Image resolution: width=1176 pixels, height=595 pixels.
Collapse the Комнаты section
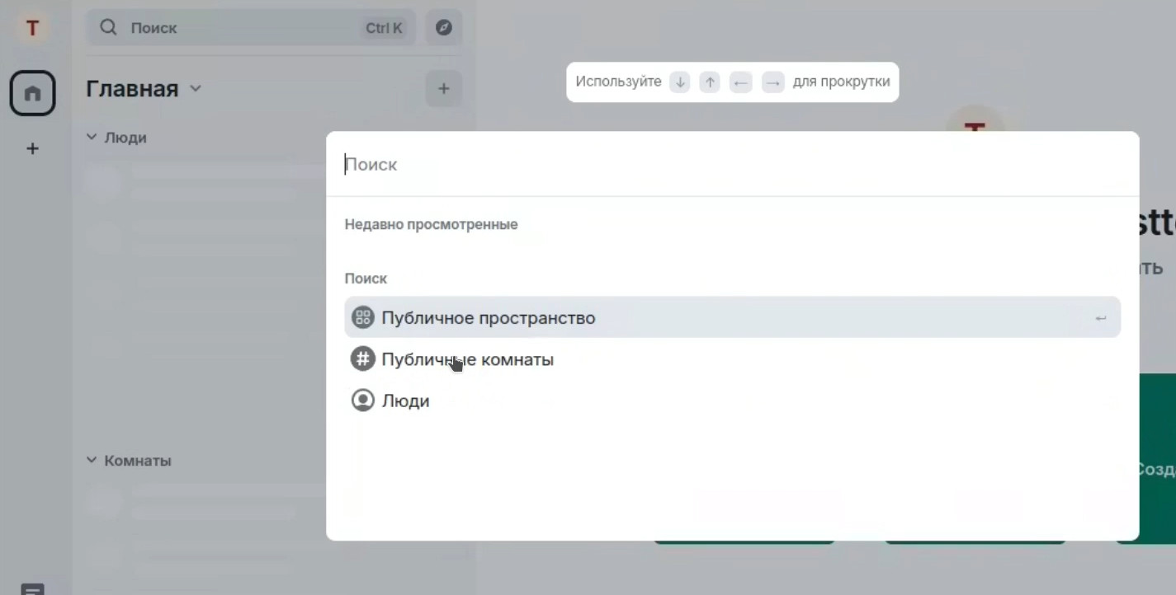(130, 461)
